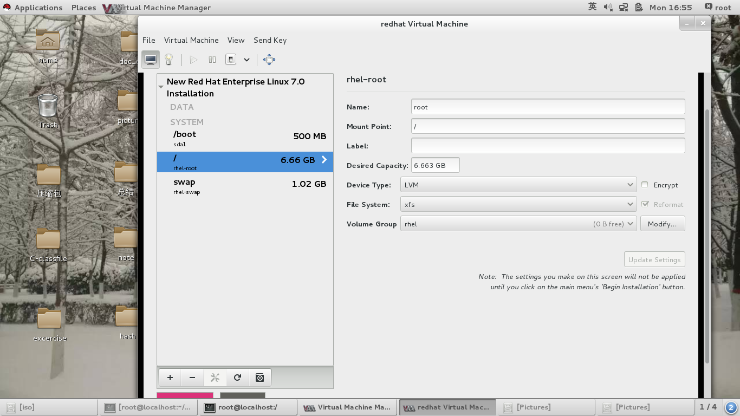
Task: Select the / rhel-root partition row
Action: 245,162
